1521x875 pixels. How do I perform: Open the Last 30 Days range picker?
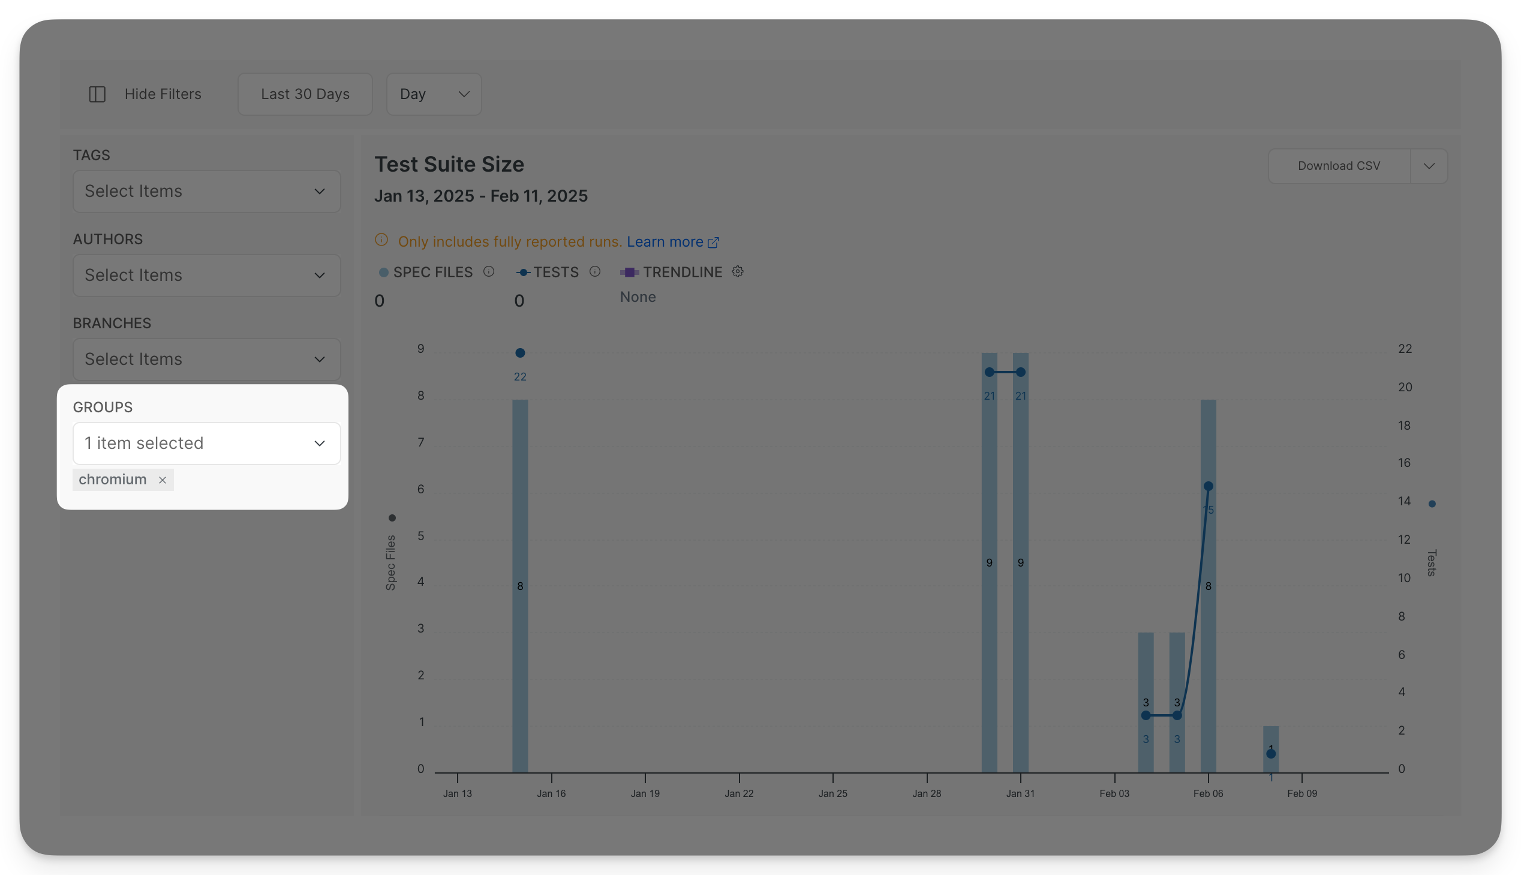(x=305, y=94)
